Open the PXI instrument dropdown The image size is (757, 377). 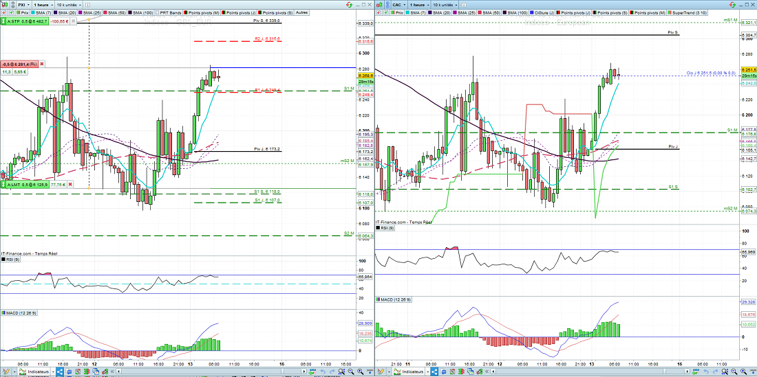(23, 5)
